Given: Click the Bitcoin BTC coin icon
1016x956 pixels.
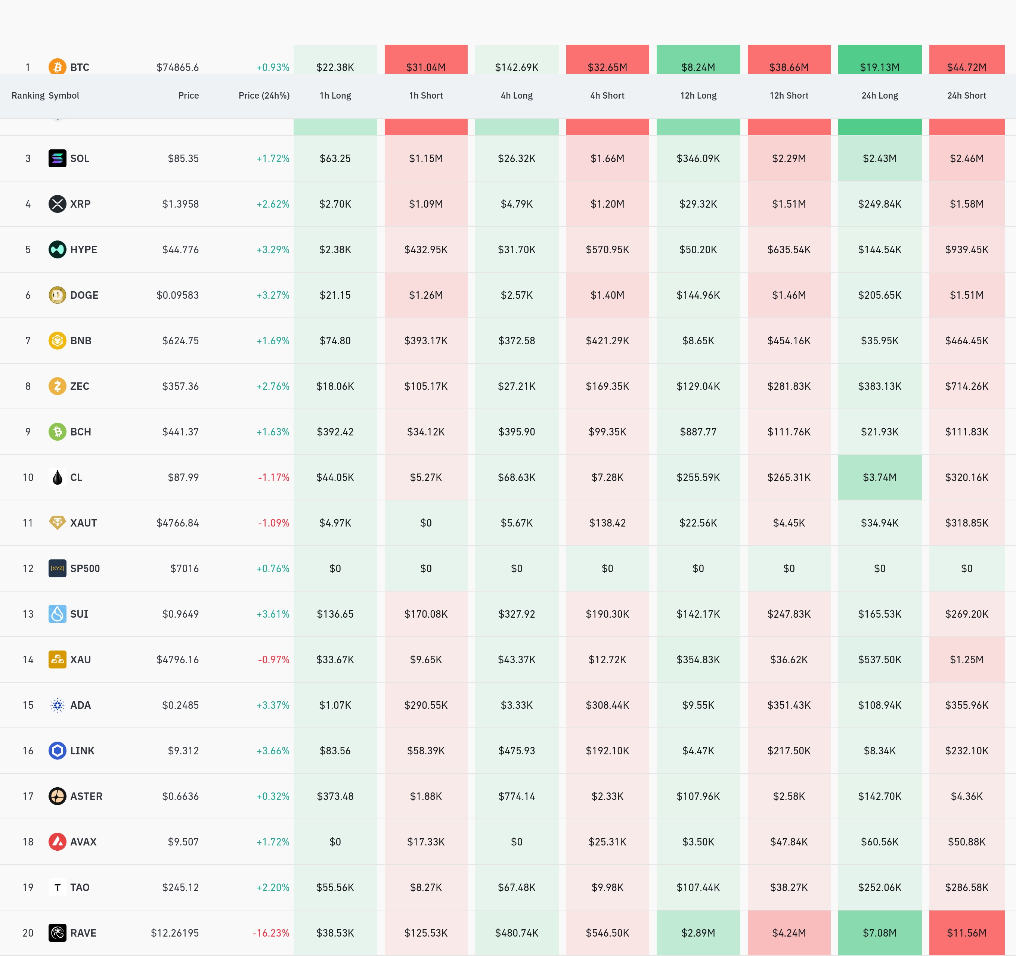Looking at the screenshot, I should click(x=57, y=67).
